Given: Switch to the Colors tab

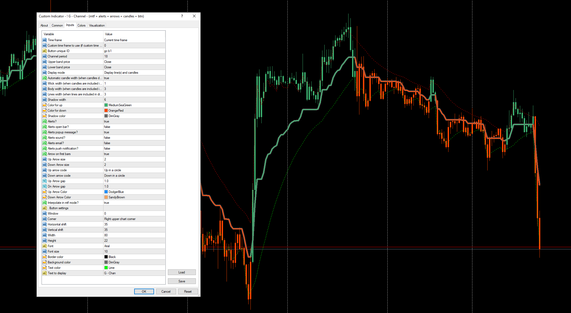Looking at the screenshot, I should tap(81, 25).
